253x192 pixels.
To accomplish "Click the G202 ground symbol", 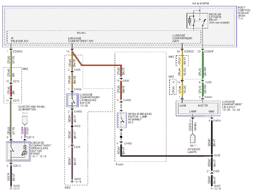I will [x=11, y=188].
